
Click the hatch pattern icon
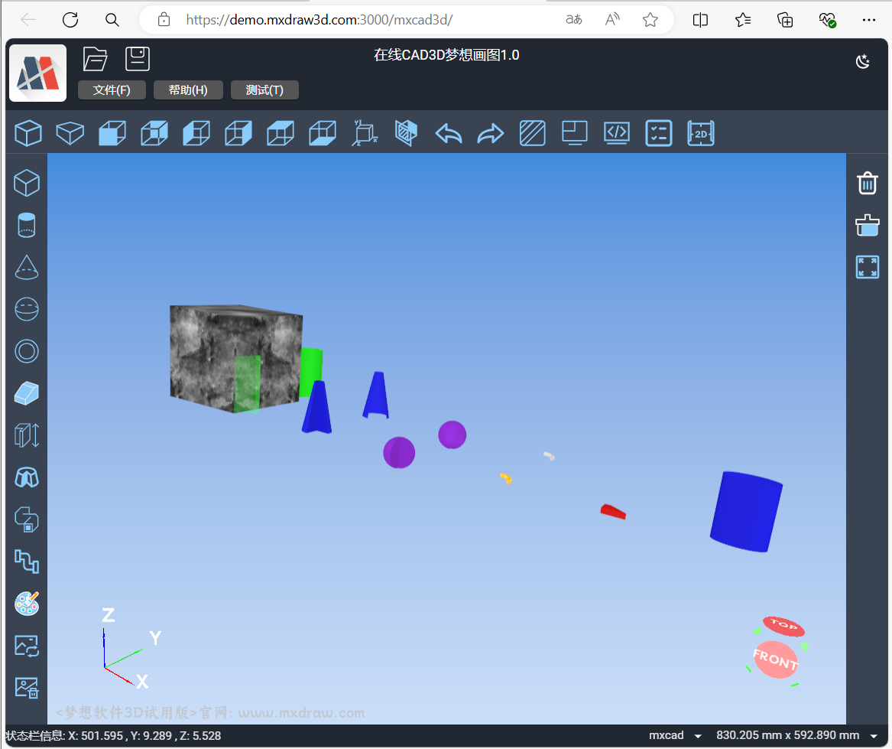tap(533, 133)
